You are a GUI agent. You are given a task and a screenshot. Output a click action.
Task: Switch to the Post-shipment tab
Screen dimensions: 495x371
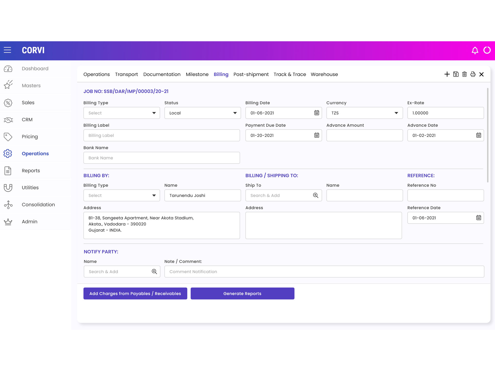tap(251, 74)
